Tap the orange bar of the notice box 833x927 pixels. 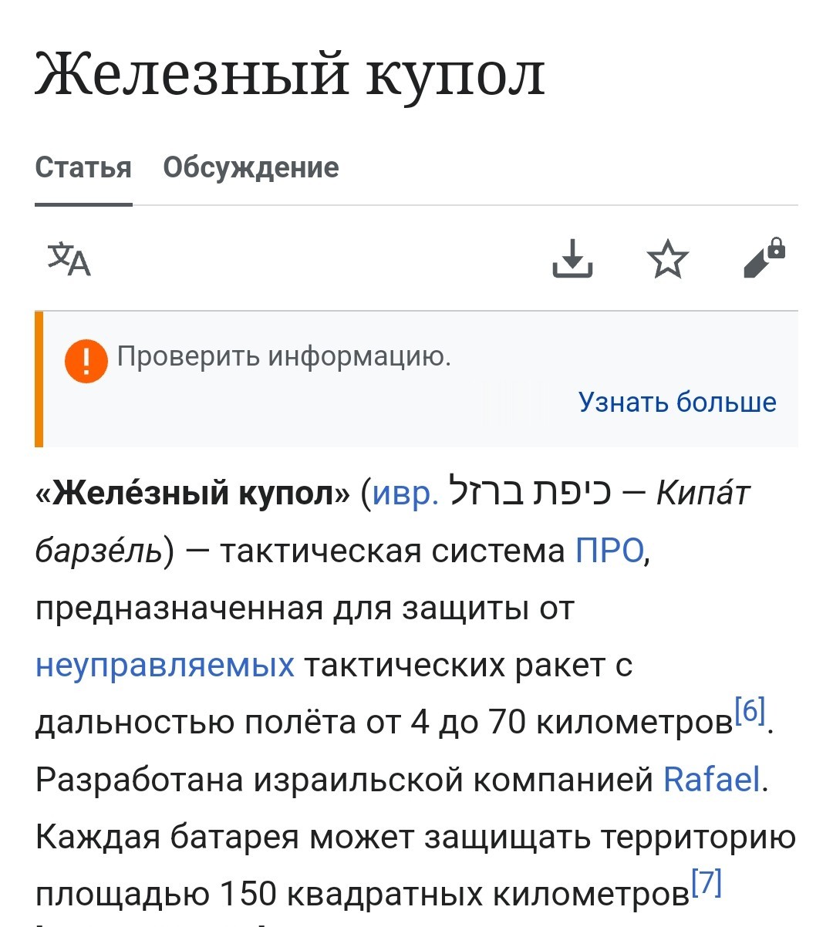pos(39,379)
